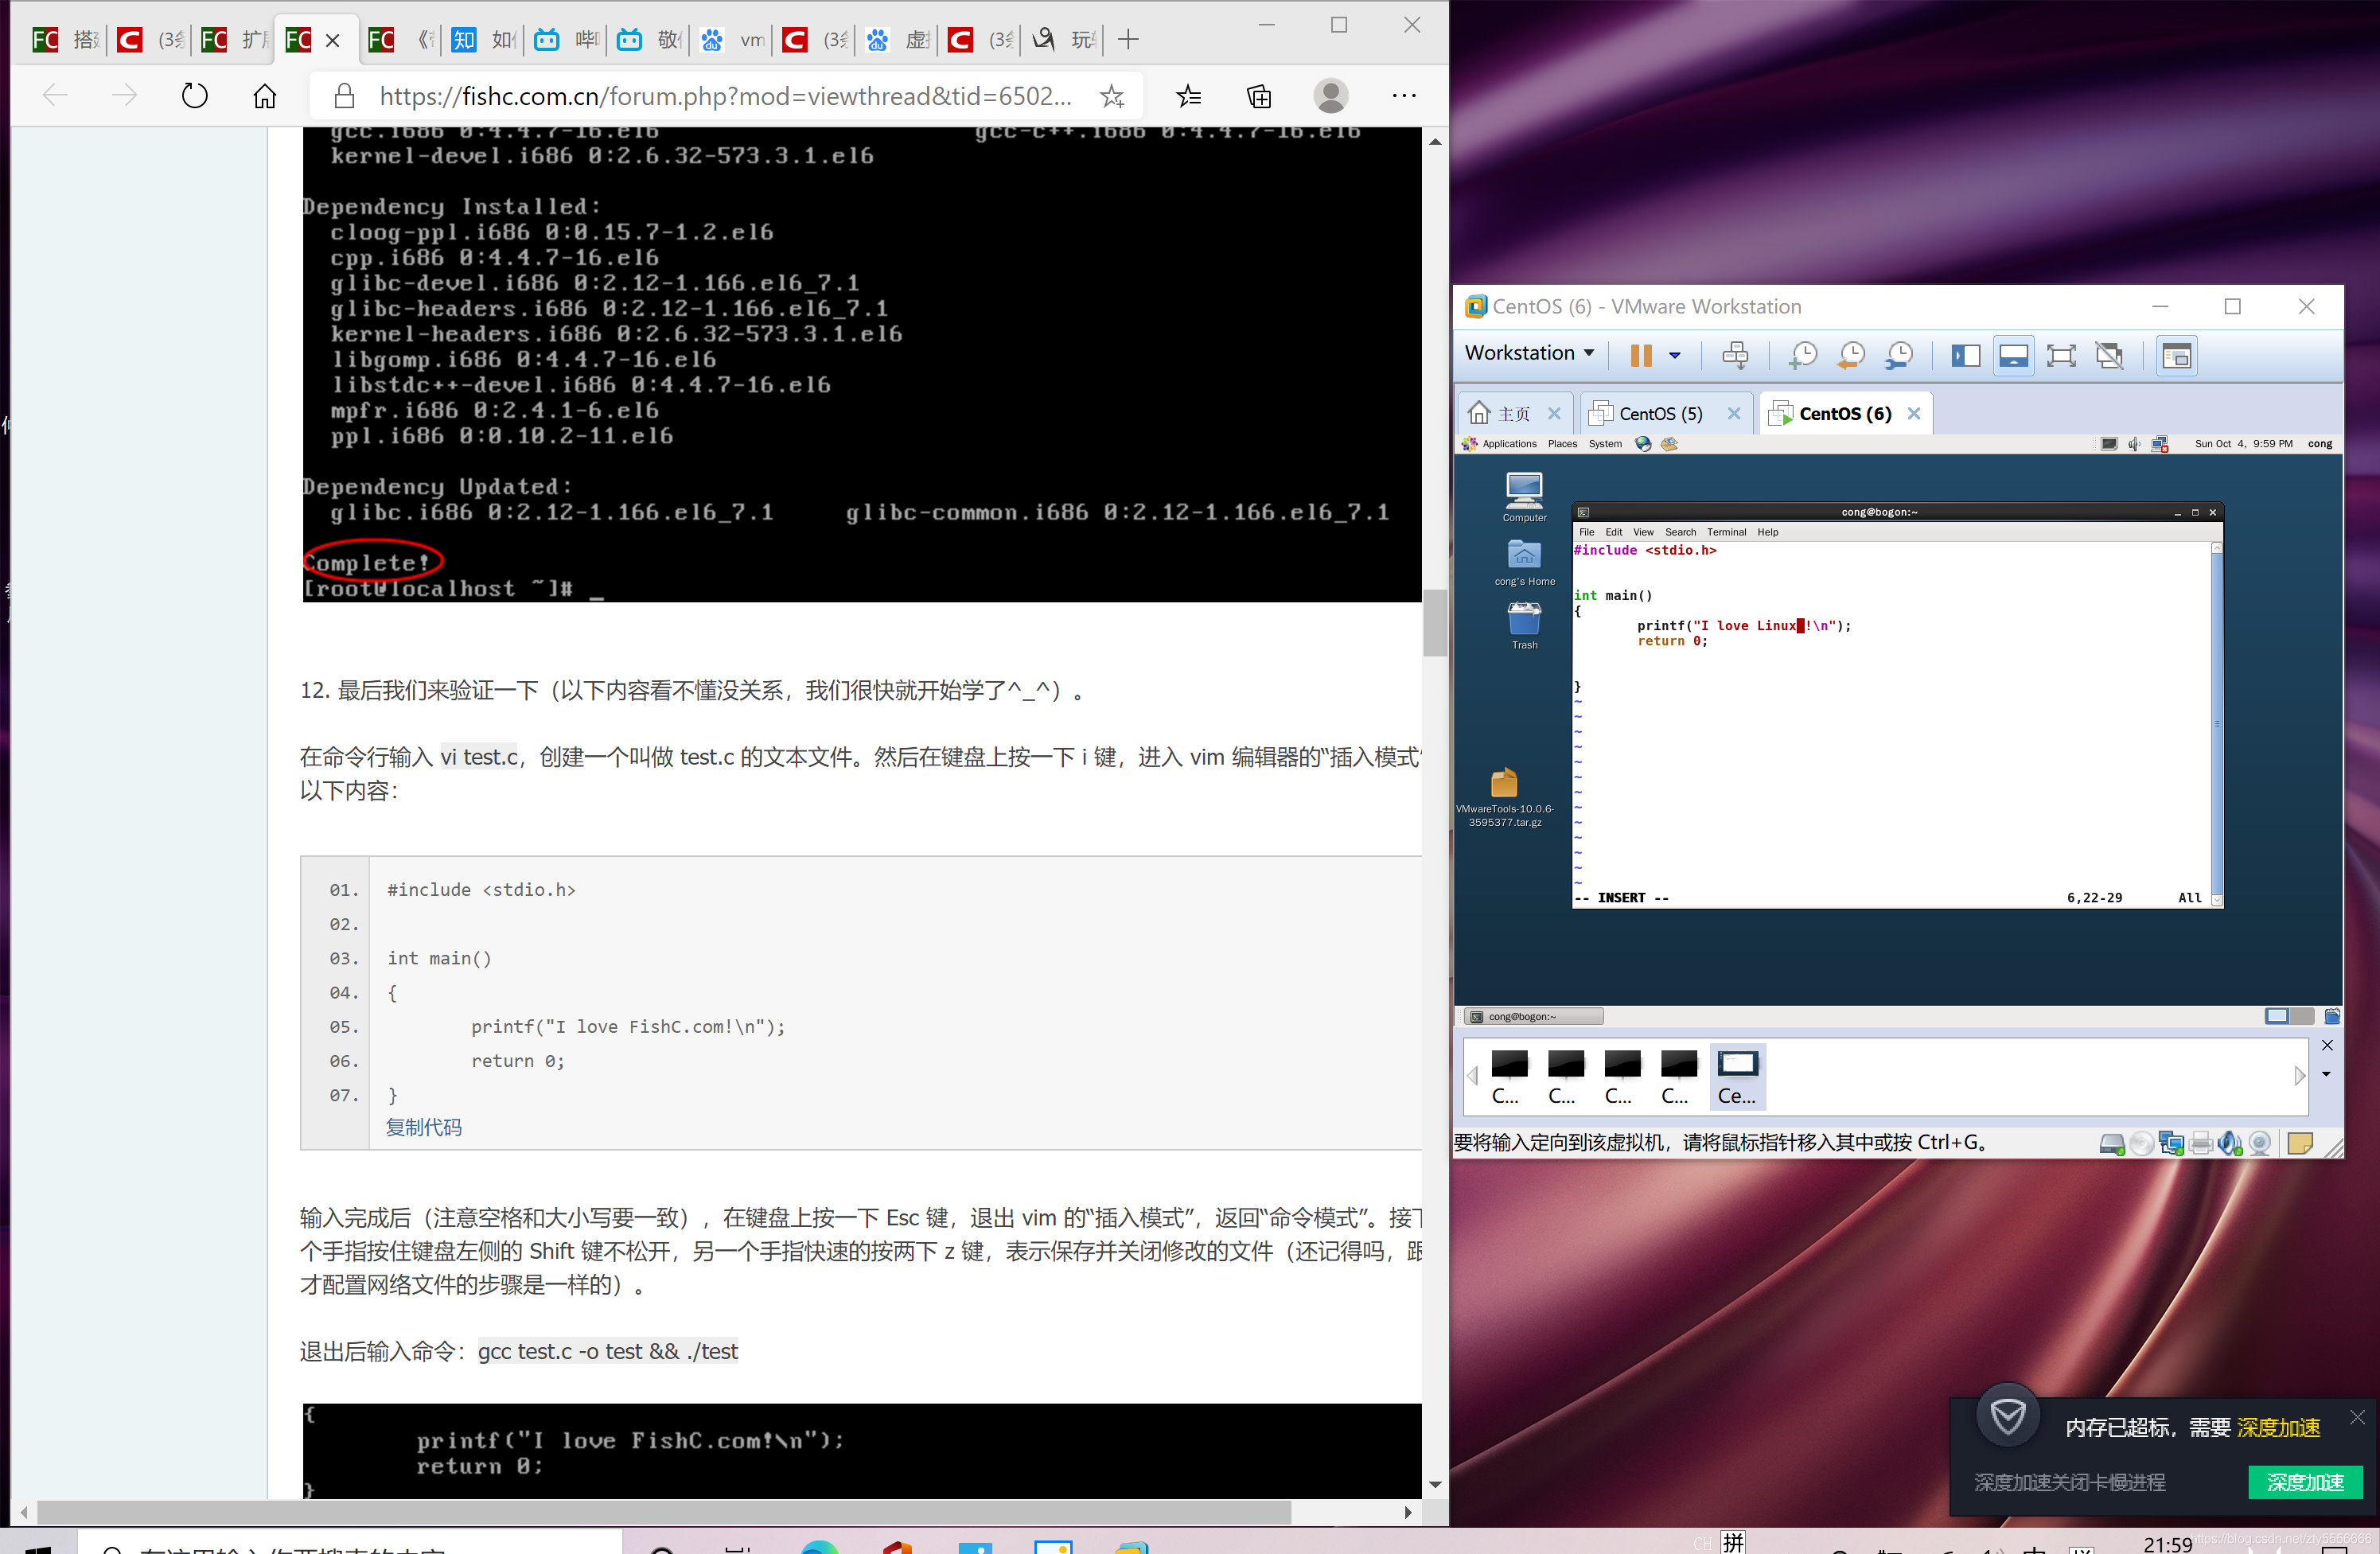Toggle the VMware library sidebar
Viewport: 2380px width, 1554px height.
(1965, 355)
